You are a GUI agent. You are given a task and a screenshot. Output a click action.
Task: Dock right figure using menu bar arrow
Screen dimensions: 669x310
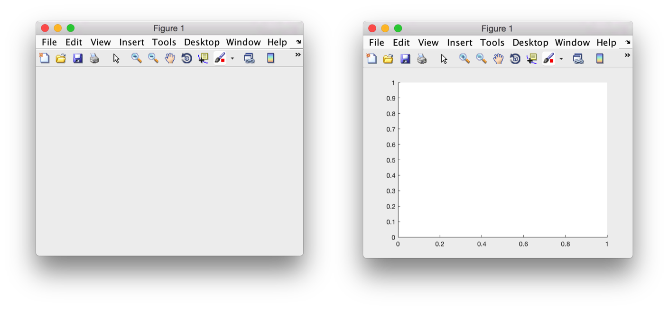pos(628,42)
